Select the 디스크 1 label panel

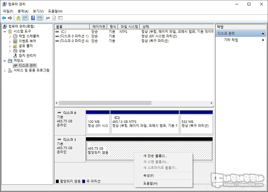click(x=70, y=149)
